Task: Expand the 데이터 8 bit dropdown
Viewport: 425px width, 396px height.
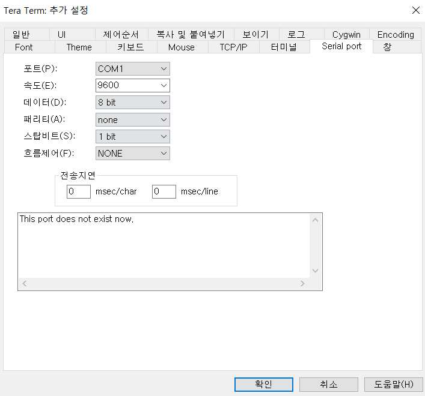Action: (x=132, y=102)
